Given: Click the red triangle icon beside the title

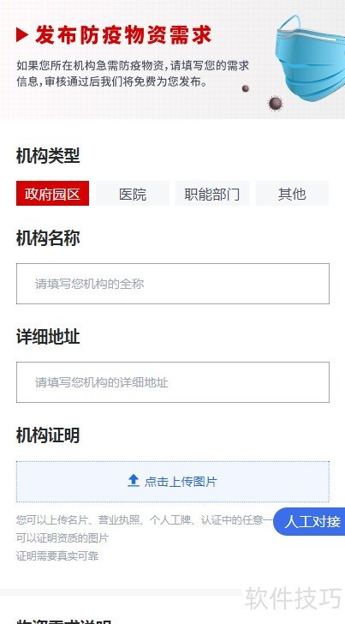Looking at the screenshot, I should tap(22, 35).
